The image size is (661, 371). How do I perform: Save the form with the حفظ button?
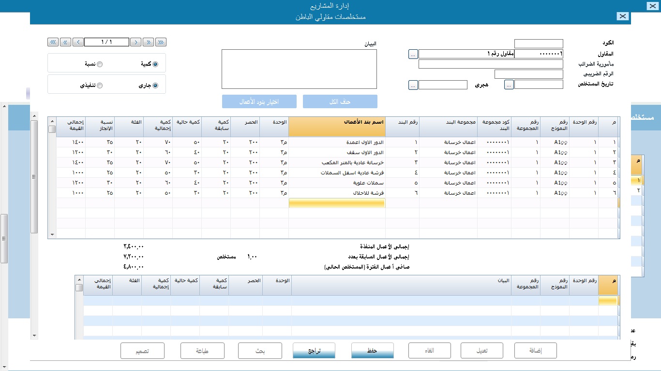[372, 351]
